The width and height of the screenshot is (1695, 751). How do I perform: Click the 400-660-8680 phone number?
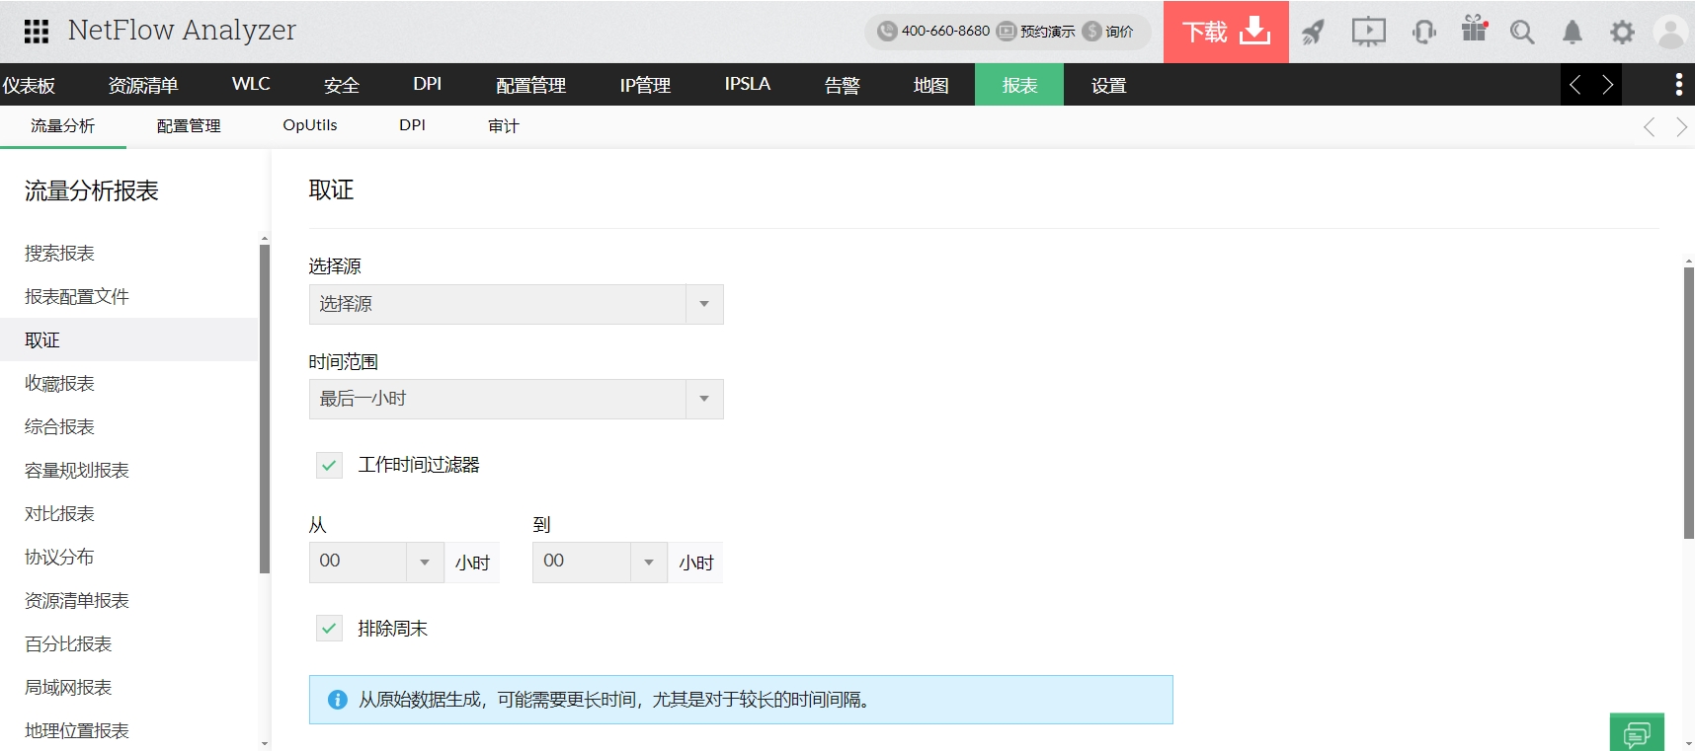coord(945,31)
